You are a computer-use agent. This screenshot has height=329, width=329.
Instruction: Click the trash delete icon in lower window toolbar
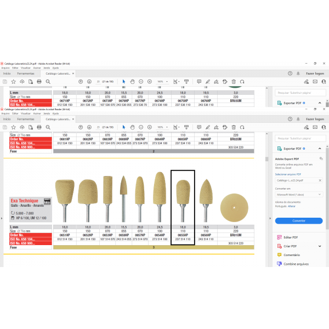pos(234,127)
